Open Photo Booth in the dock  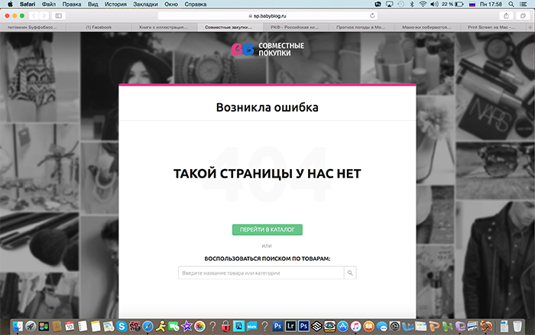pos(135,327)
